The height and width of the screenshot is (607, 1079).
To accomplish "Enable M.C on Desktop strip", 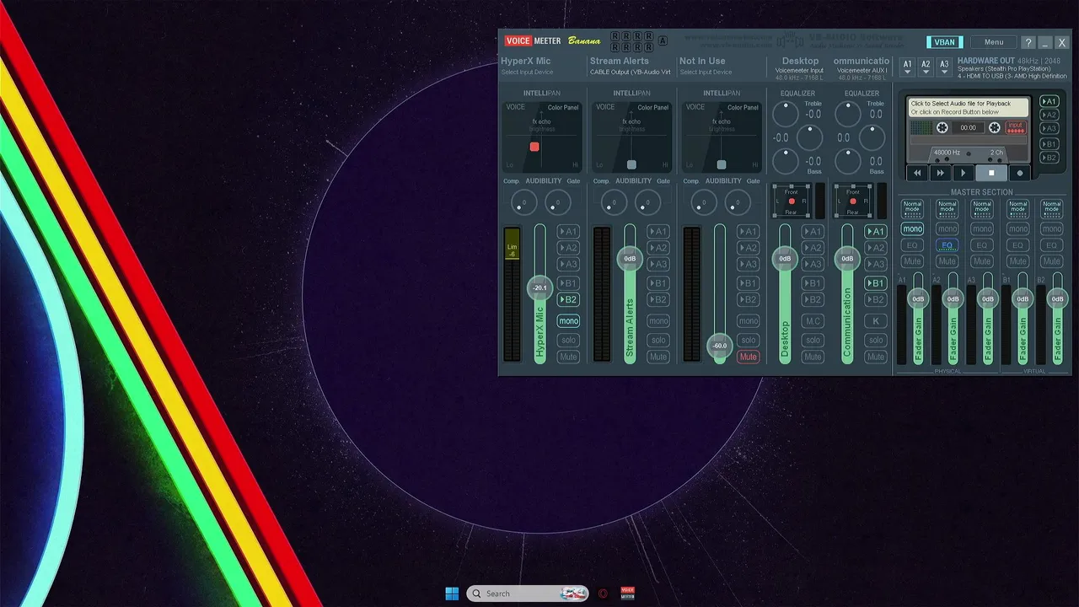I will click(x=813, y=320).
